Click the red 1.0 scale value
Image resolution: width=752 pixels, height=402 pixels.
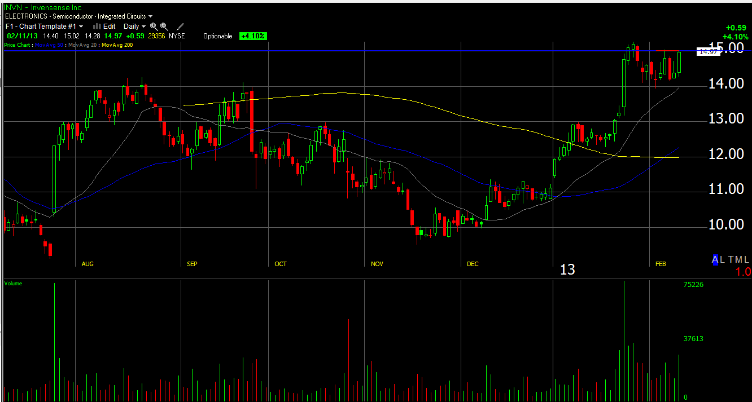(743, 272)
